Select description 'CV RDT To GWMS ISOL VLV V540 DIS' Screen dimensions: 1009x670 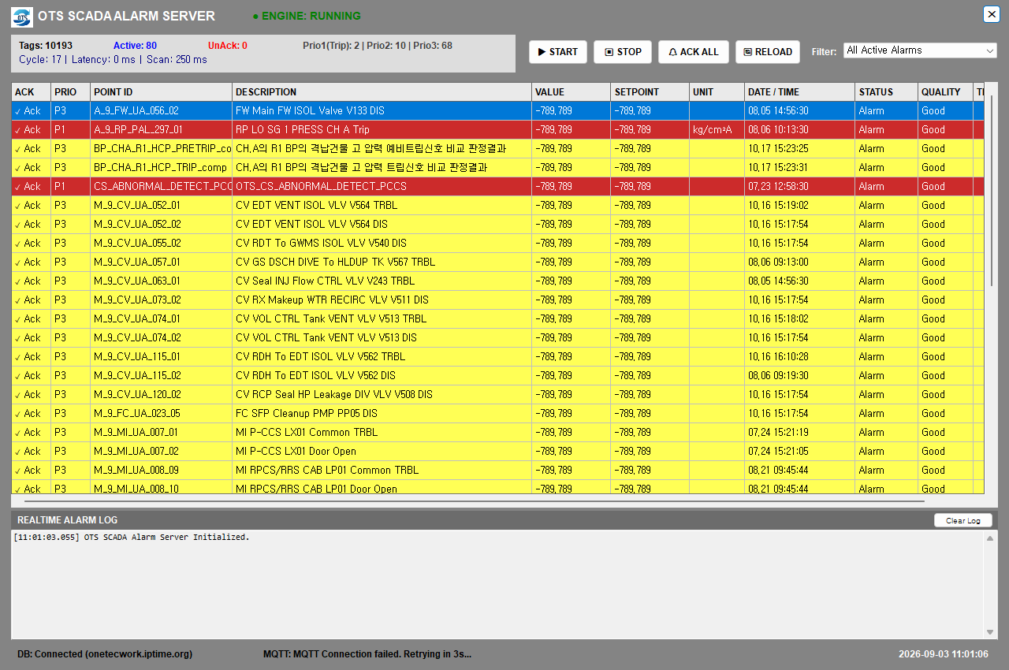[382, 244]
